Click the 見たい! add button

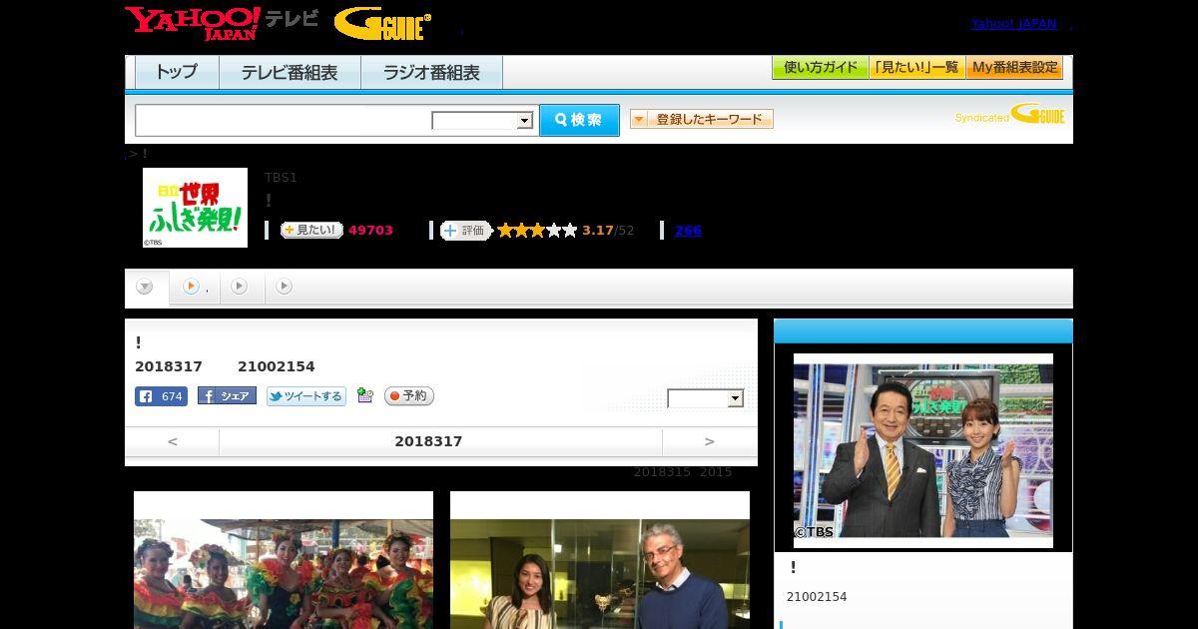point(311,230)
